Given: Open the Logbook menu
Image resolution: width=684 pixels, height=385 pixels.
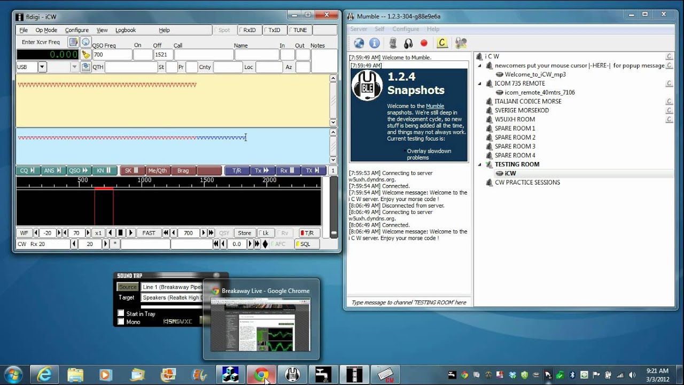Looking at the screenshot, I should point(126,30).
